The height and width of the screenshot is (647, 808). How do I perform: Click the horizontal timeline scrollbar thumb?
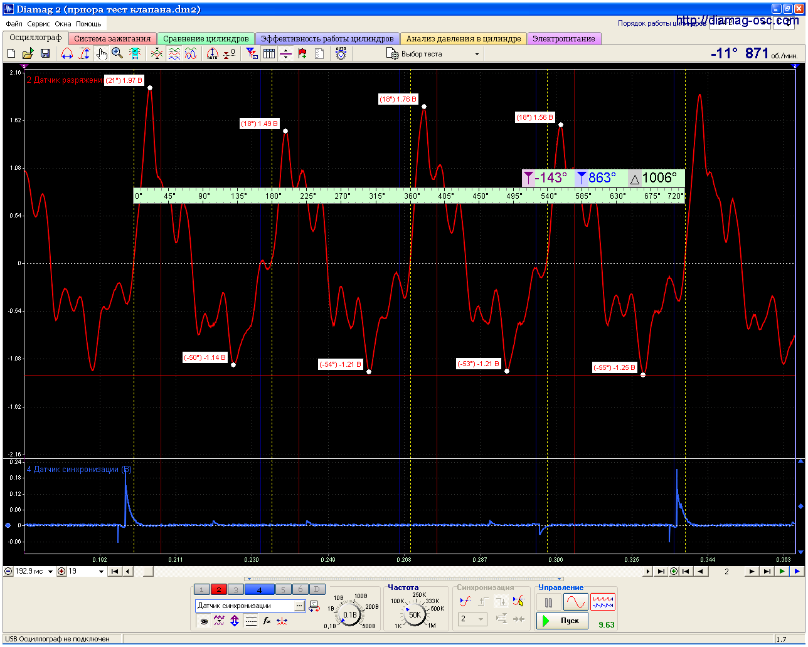[x=148, y=572]
